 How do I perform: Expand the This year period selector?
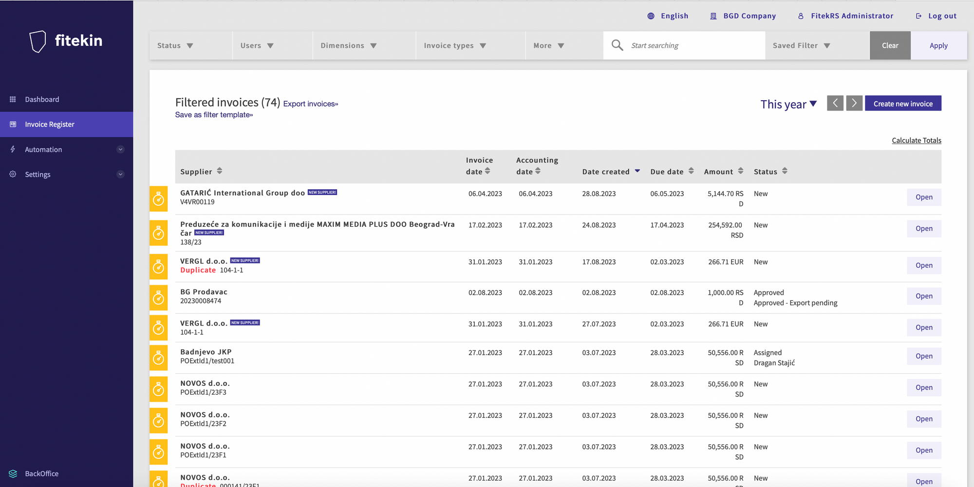pos(788,104)
